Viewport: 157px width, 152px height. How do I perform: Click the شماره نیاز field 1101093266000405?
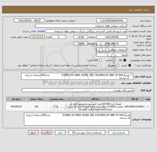112,20
